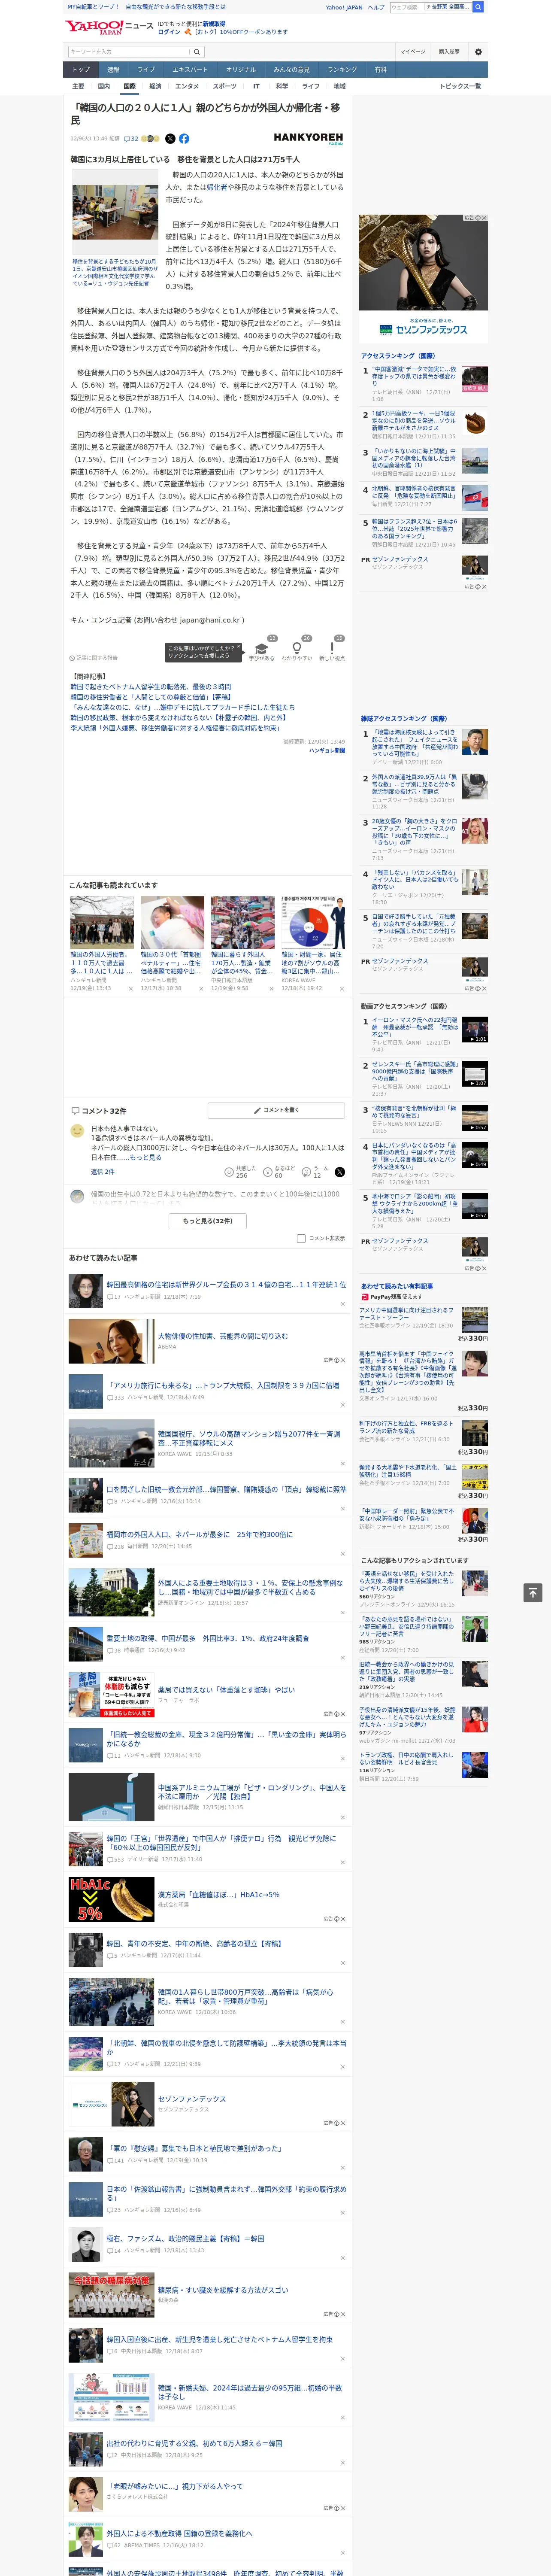Open 購入履歴
Viewport: 551px width, 2576px height.
pos(449,51)
